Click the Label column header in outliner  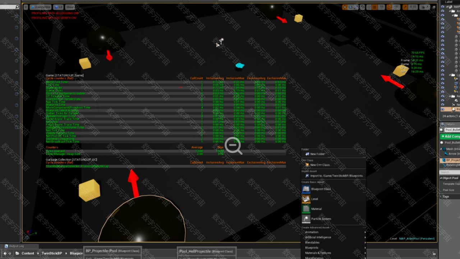tap(449, 2)
